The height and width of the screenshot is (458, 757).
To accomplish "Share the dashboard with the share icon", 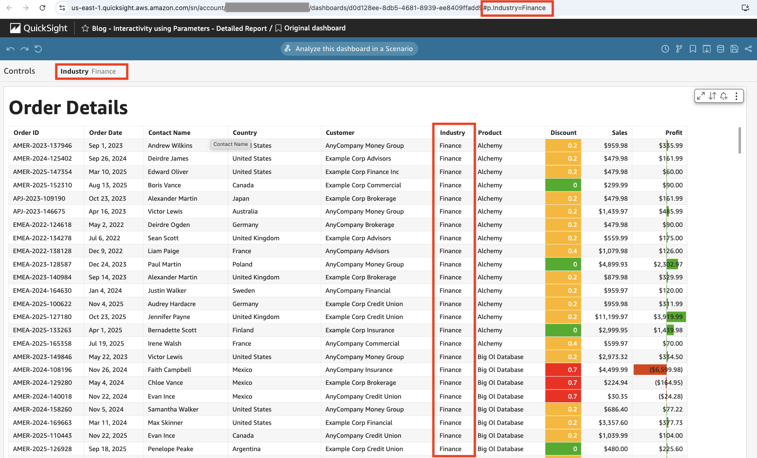I will tap(748, 49).
